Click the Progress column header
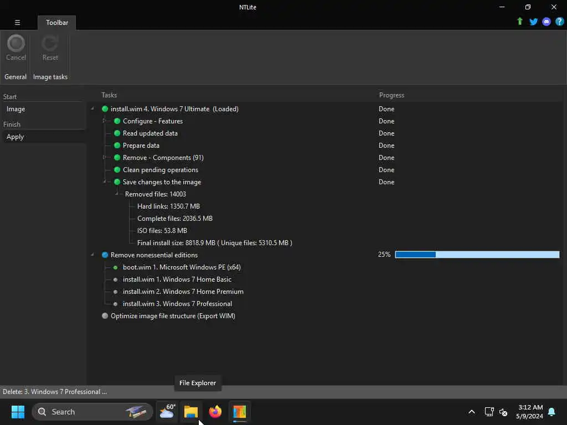Screen dimensions: 567x425 point(391,95)
